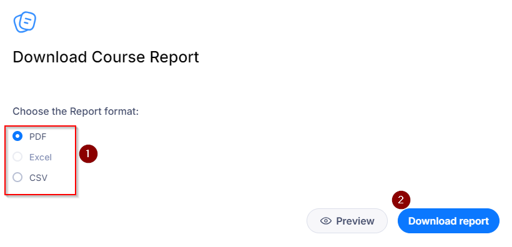Click the Excel format text label
The image size is (512, 247).
(41, 157)
